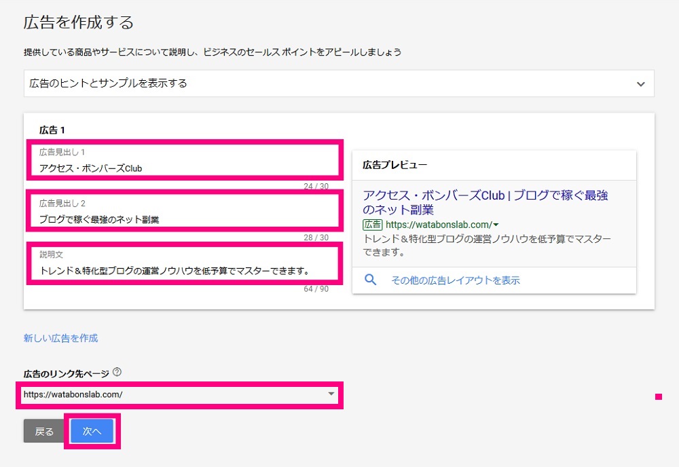
Task: Click the 広告 1 label
Action: pos(52,130)
